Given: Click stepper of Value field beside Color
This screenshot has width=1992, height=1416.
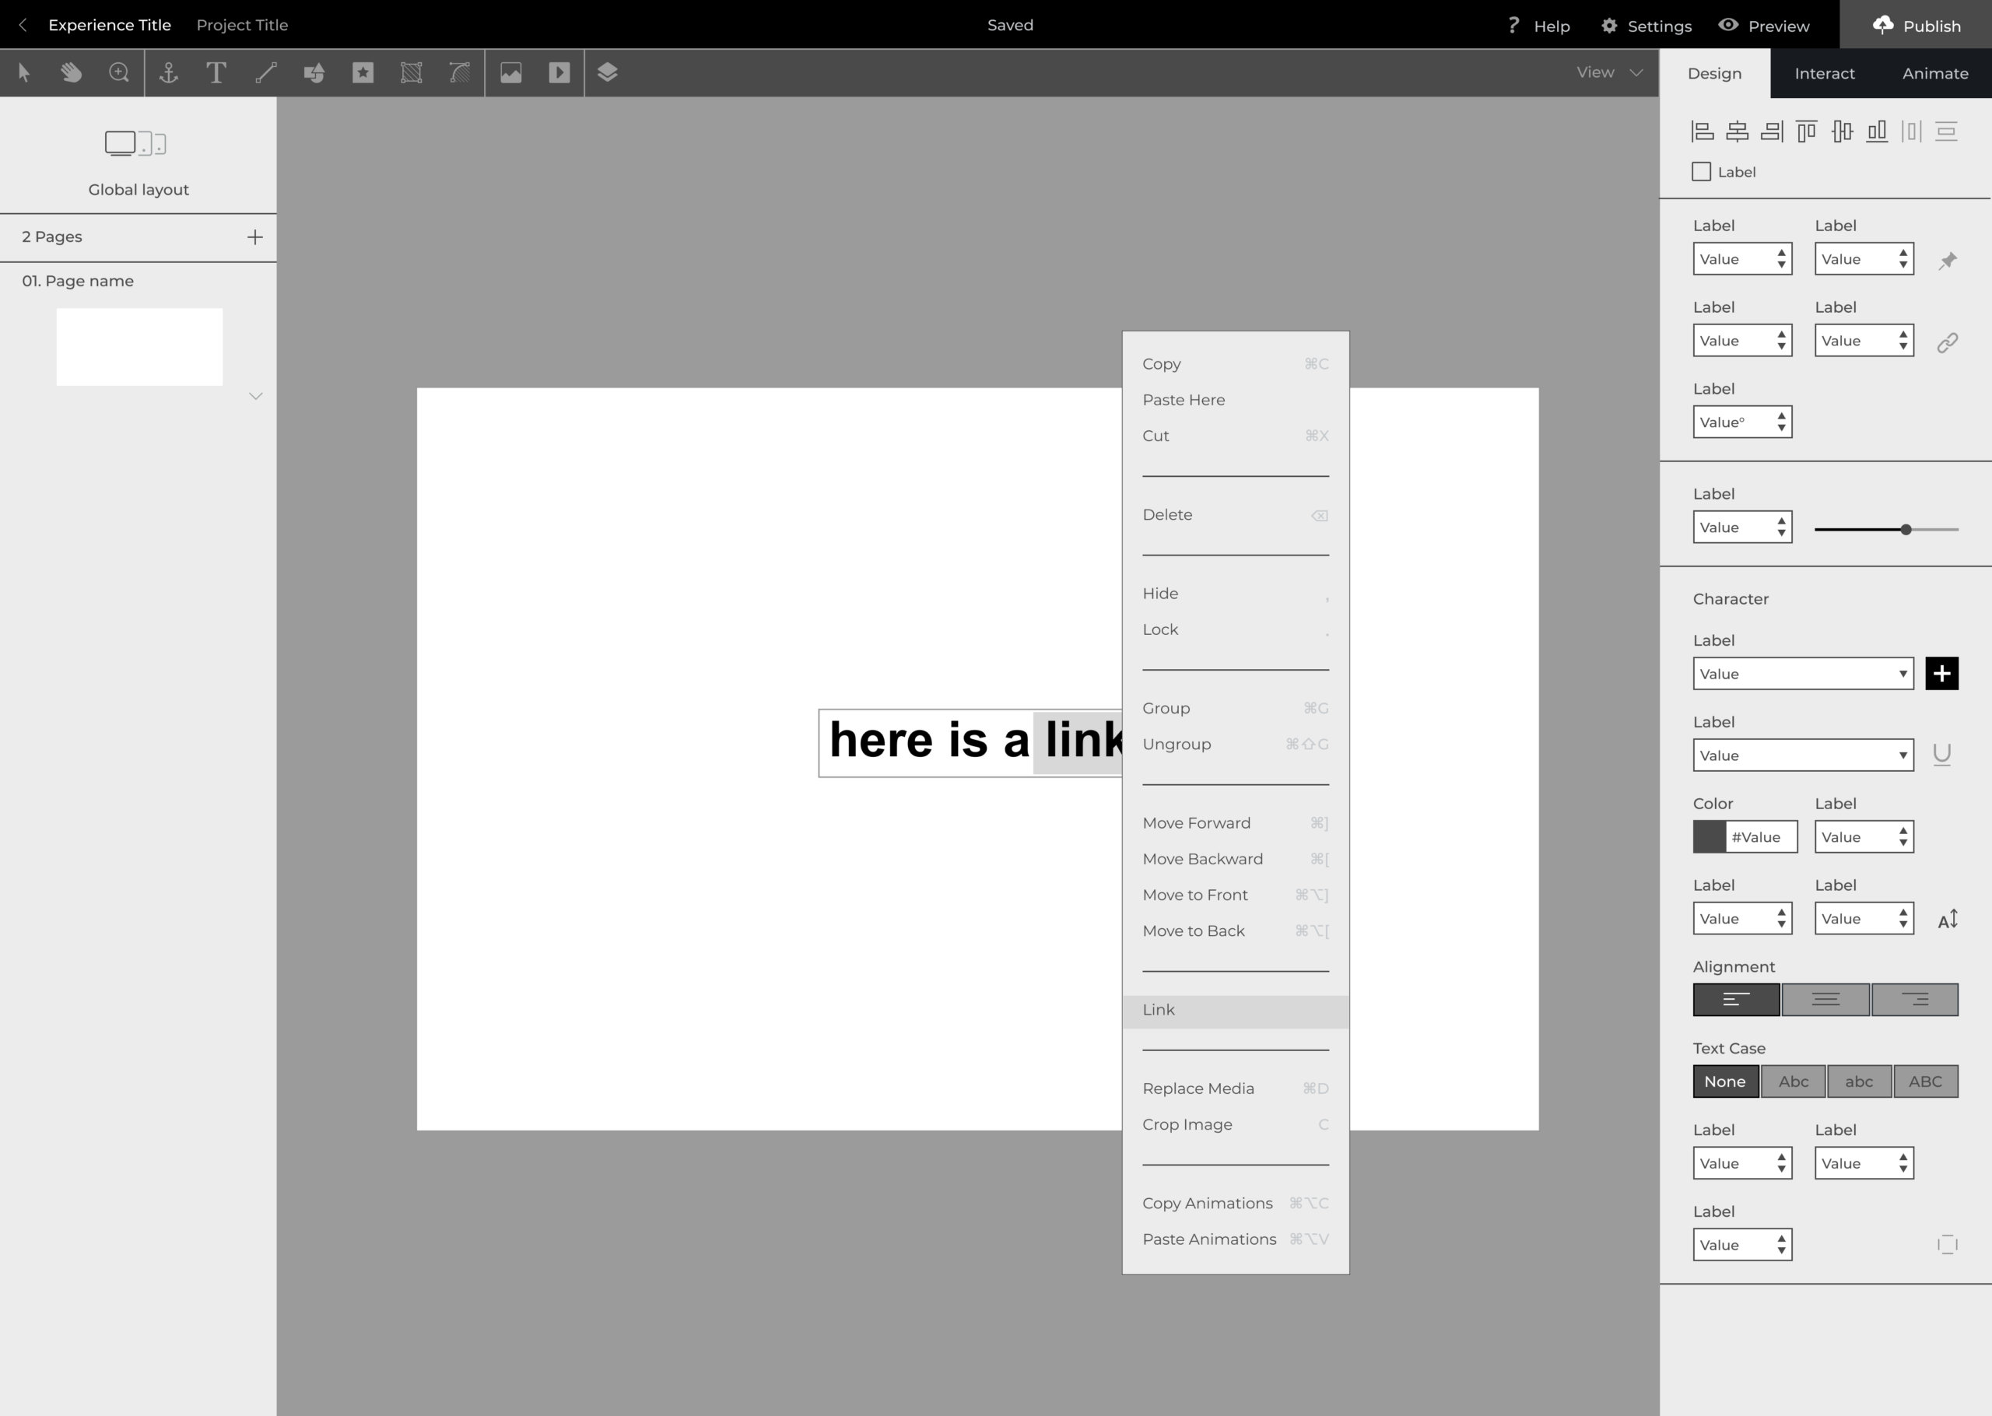Looking at the screenshot, I should point(1903,837).
